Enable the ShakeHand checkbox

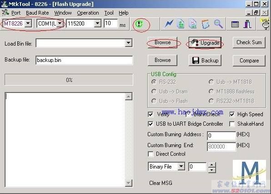[x=232, y=124]
